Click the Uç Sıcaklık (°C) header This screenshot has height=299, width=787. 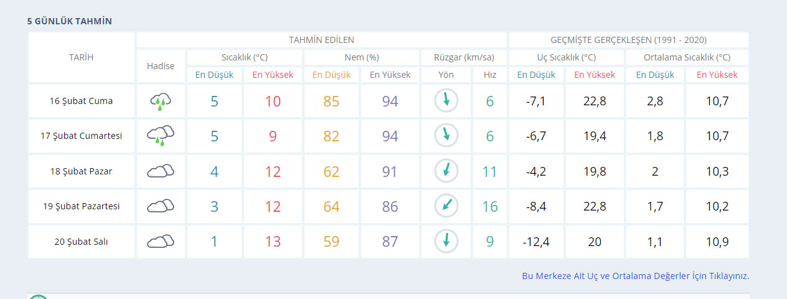tap(566, 57)
